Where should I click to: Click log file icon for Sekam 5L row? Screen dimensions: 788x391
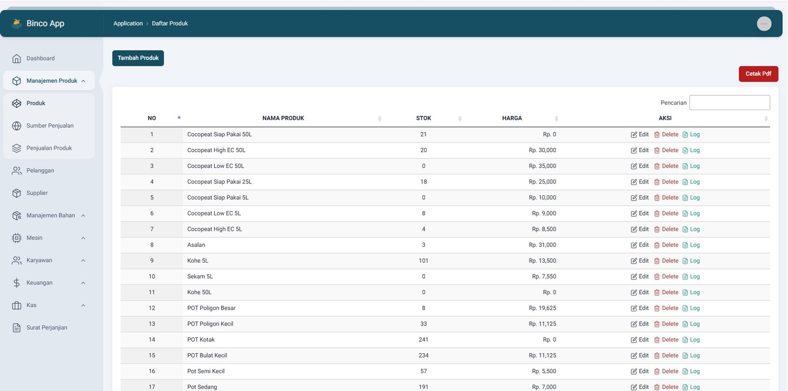[x=685, y=277]
